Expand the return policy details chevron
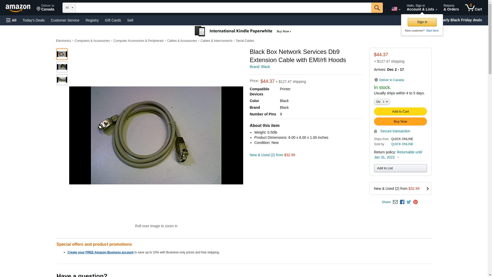 point(398,157)
